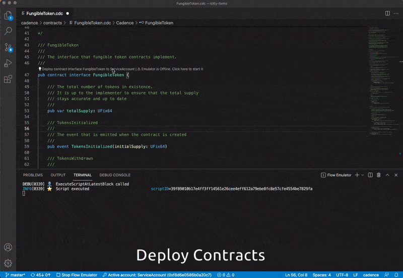Click the lightbulb code action icon
This screenshot has height=278, width=403.
pos(40,69)
